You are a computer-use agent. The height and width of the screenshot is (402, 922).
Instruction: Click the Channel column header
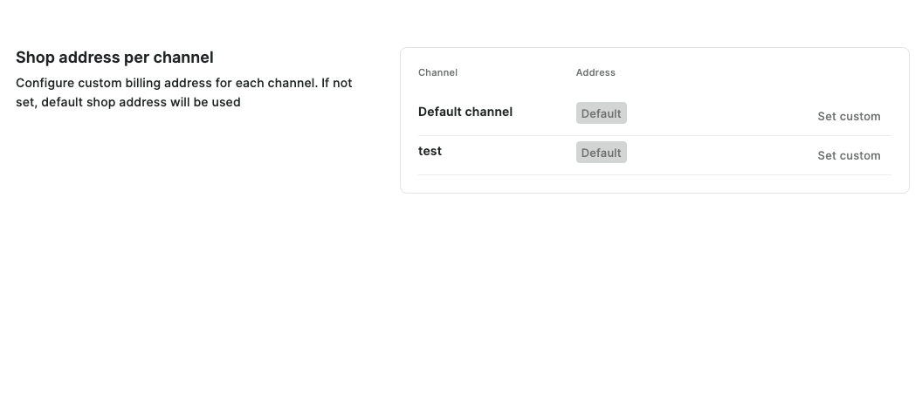tap(437, 72)
